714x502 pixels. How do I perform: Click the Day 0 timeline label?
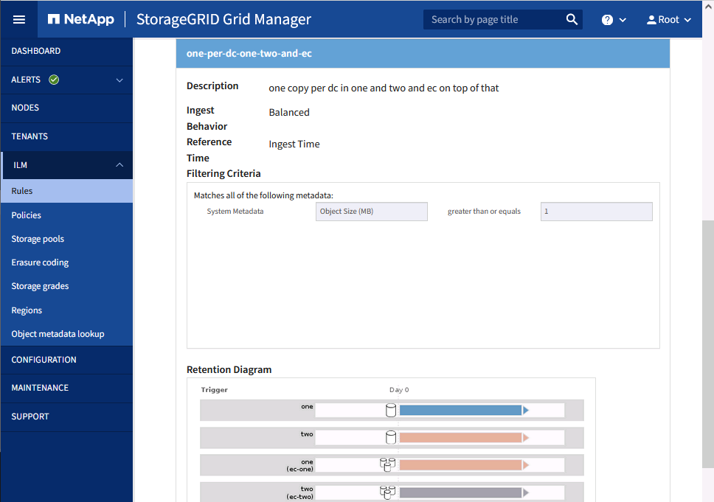click(x=399, y=390)
